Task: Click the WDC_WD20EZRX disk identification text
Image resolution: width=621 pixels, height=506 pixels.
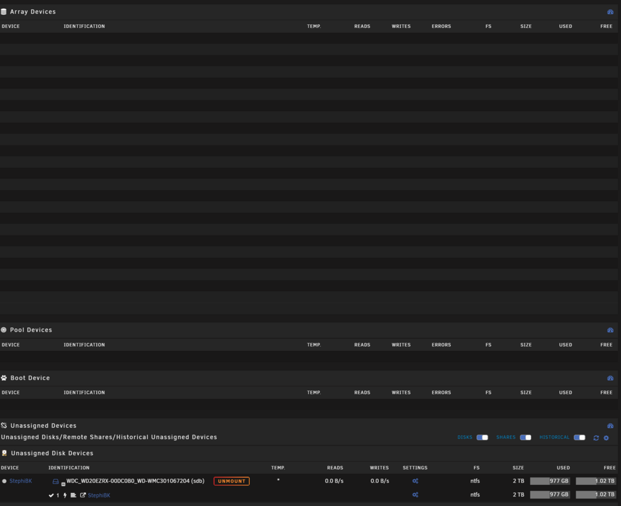Action: [x=135, y=481]
